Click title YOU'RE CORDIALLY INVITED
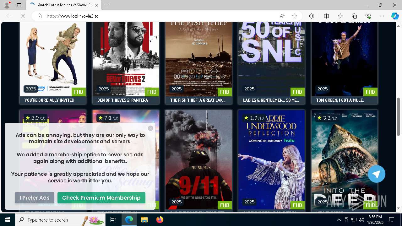This screenshot has height=226, width=402. 49,100
